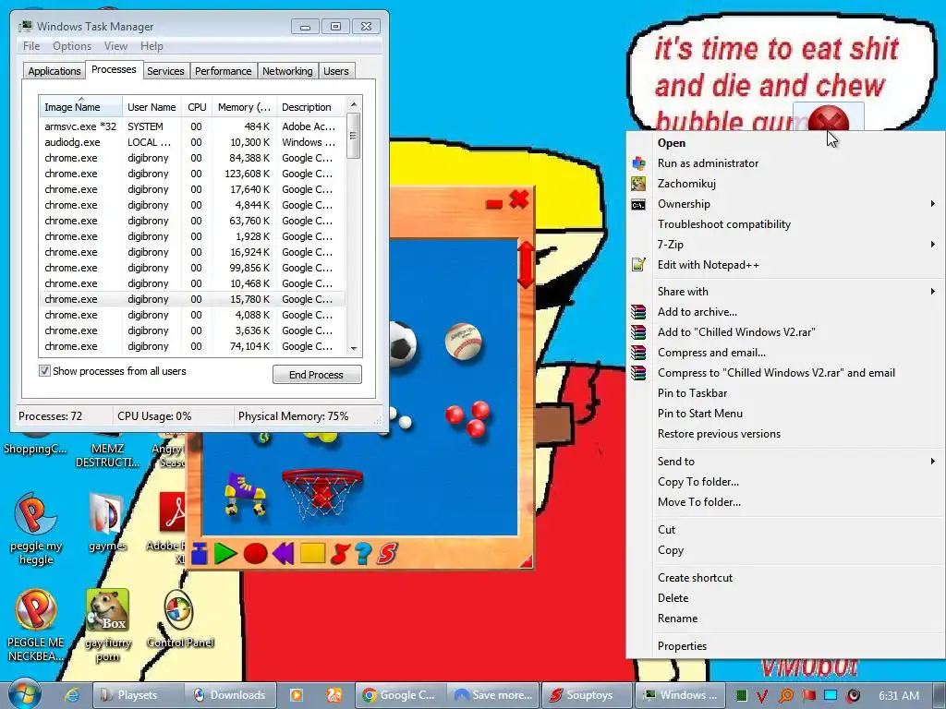Viewport: 946px width, 709px height.
Task: Open the Control Panel desktop icon
Action: 180,619
